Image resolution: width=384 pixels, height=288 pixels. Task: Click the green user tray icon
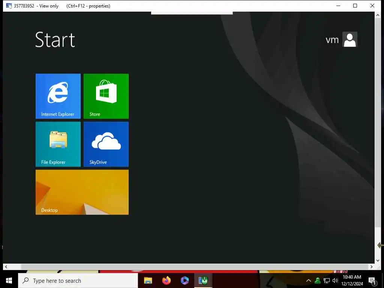(318, 280)
